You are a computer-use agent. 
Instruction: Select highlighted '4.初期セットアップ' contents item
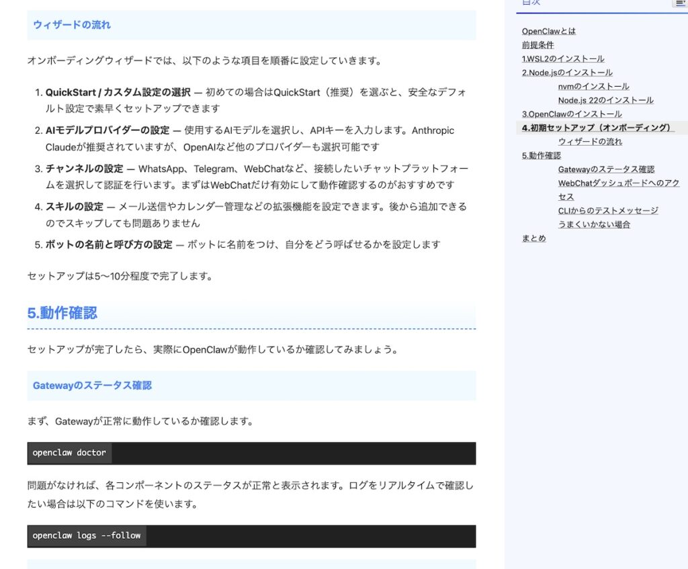pyautogui.click(x=596, y=128)
